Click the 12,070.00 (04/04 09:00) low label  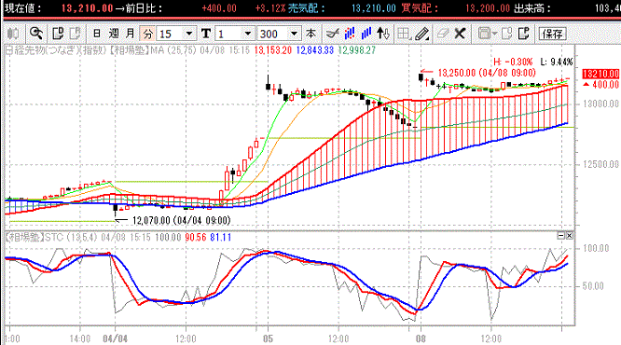click(182, 220)
